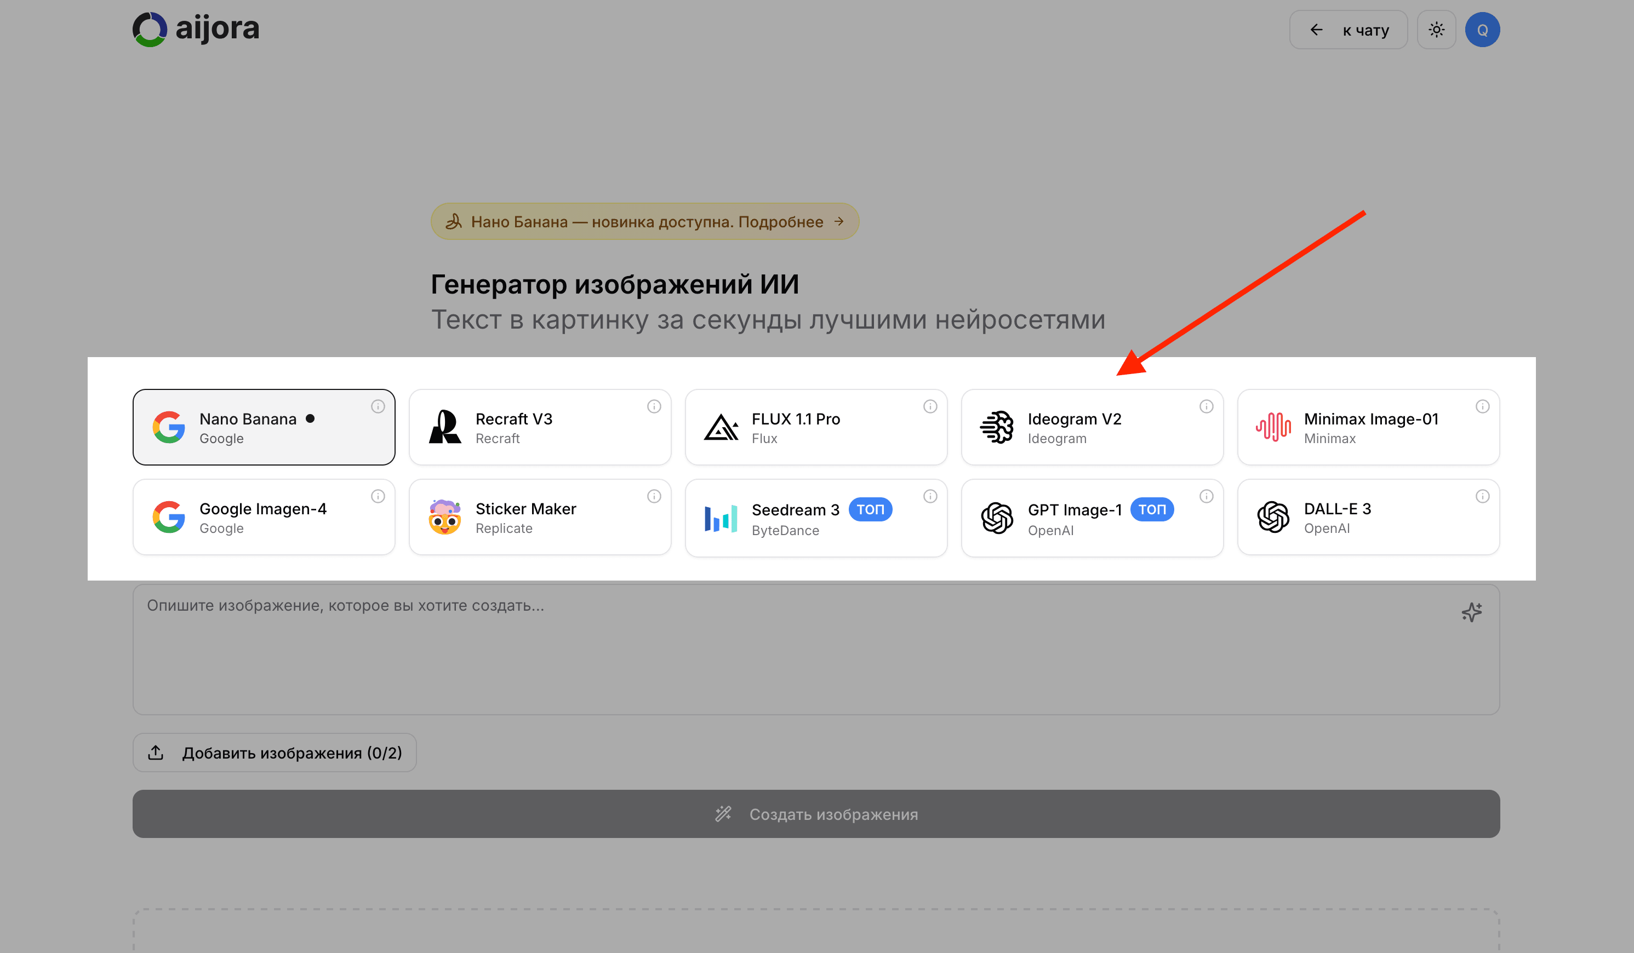Choose the GPT Image-1 model
The image size is (1634, 953).
(x=1092, y=518)
